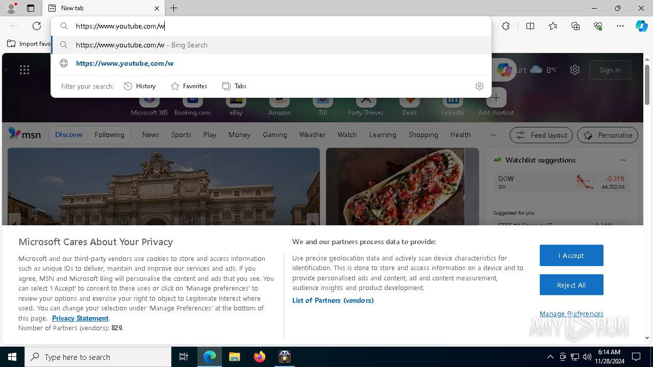Open Favorites star icon in toolbar
The image size is (653, 367).
tap(553, 26)
